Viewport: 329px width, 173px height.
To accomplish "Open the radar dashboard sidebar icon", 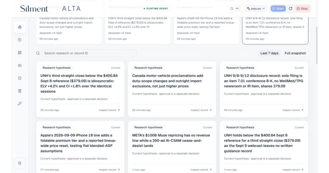I will [x=20, y=27].
